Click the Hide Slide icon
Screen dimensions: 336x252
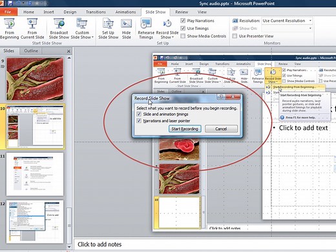127,24
